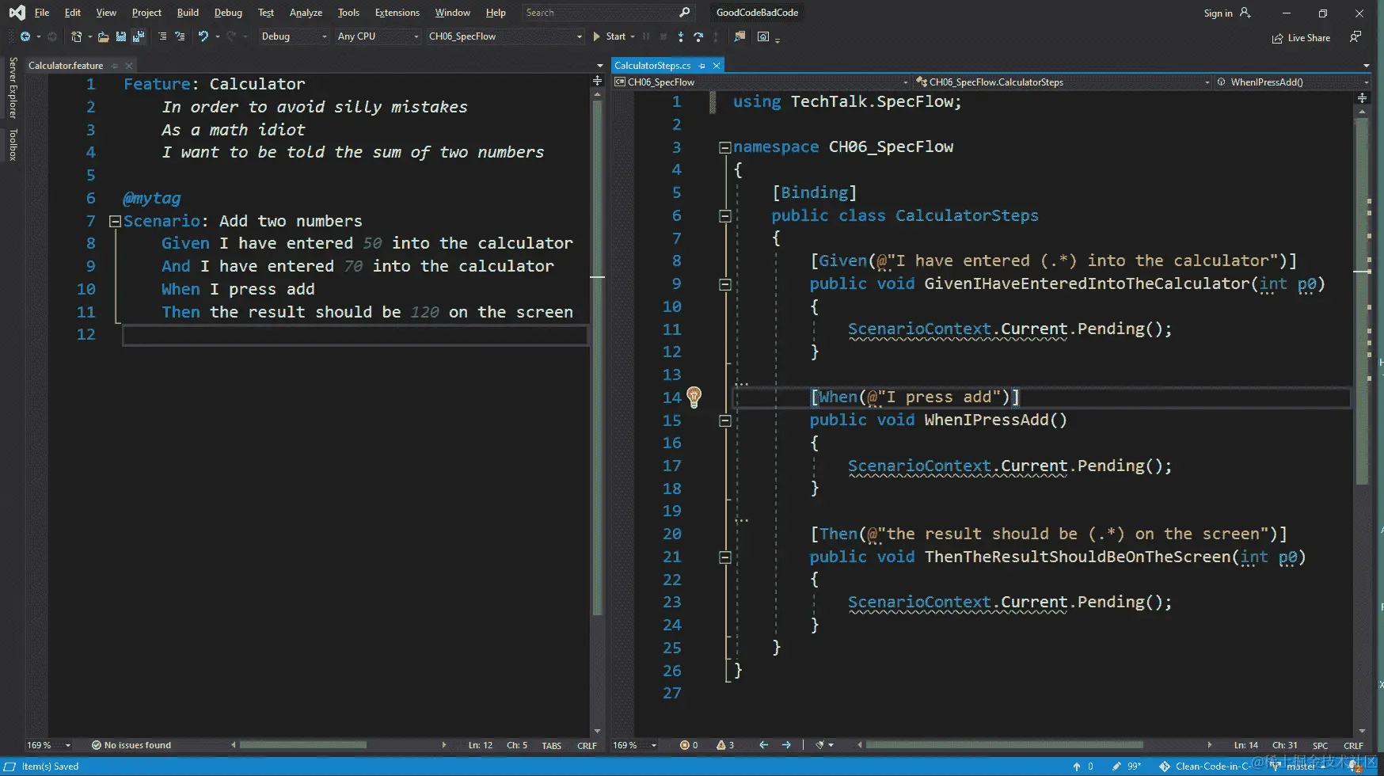The image size is (1384, 776).
Task: Click the No issues found status indicator
Action: coord(131,745)
